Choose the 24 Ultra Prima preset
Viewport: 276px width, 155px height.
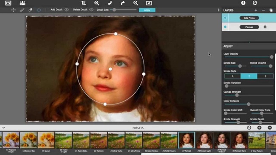point(134,140)
